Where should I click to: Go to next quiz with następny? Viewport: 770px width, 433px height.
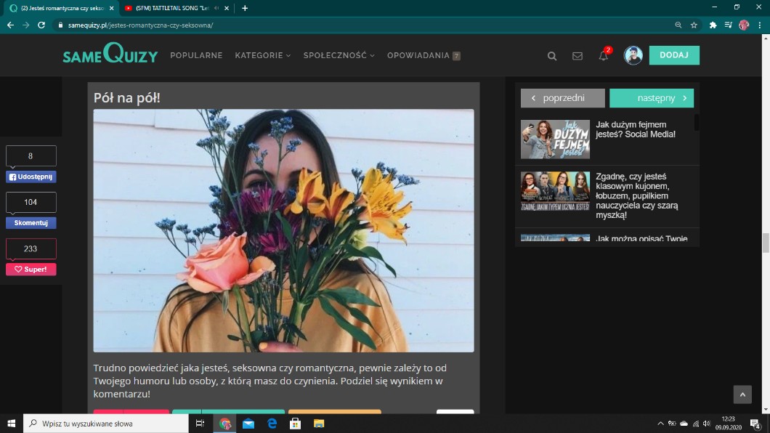click(x=652, y=98)
